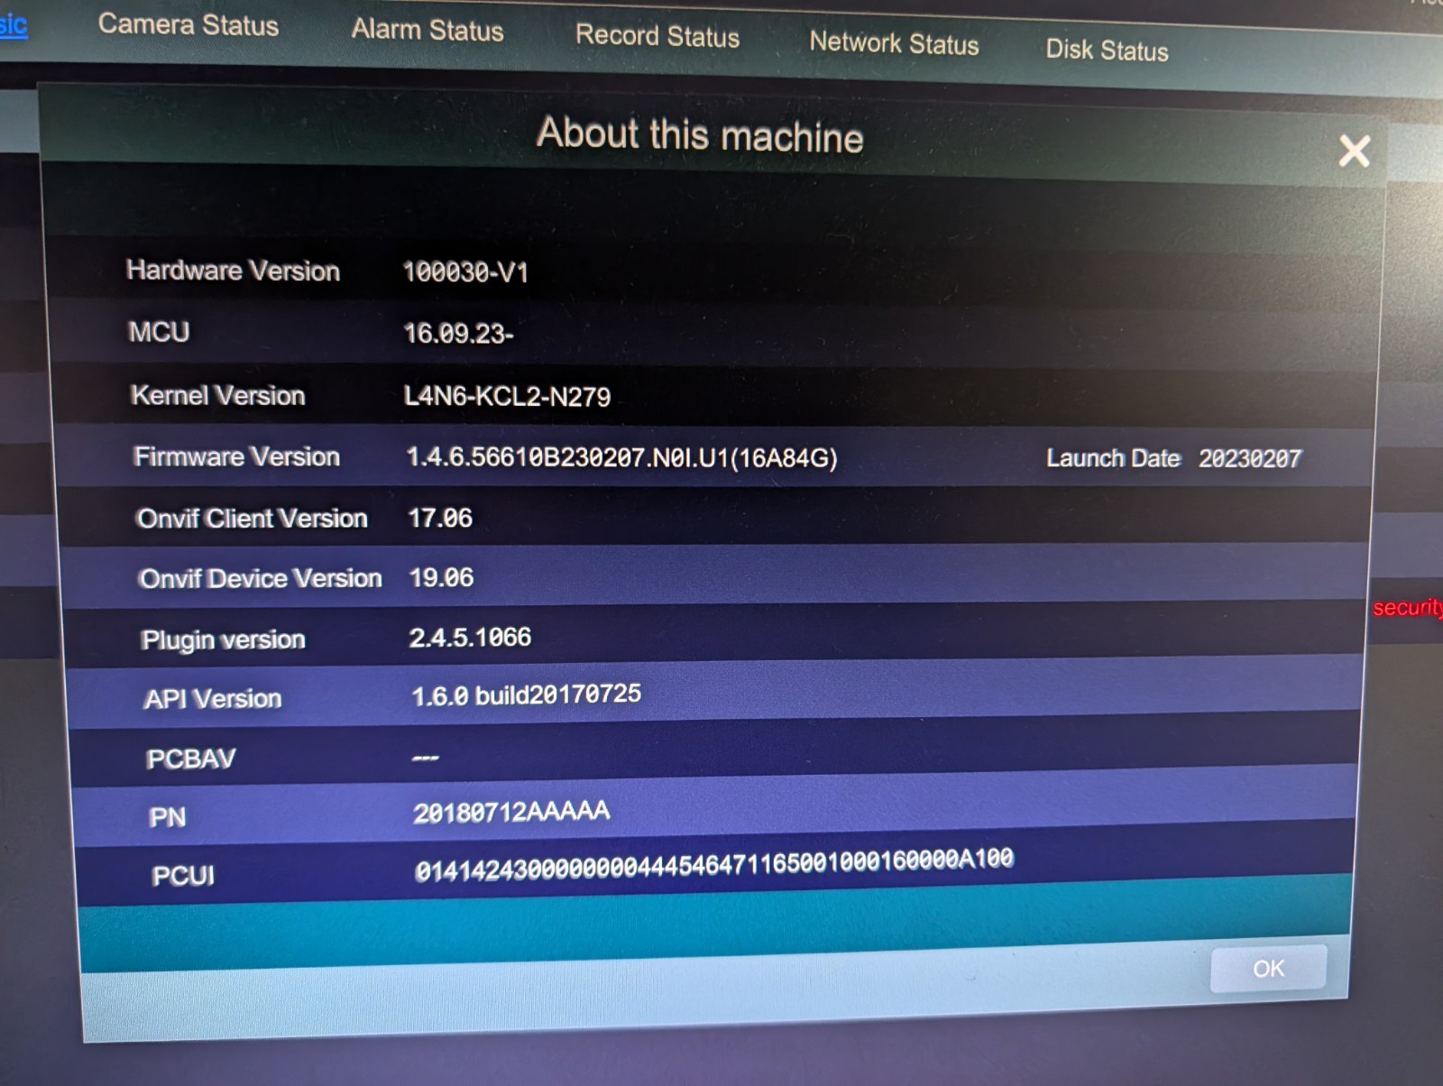Click the Launch Date label
This screenshot has width=1443, height=1086.
(x=1113, y=458)
